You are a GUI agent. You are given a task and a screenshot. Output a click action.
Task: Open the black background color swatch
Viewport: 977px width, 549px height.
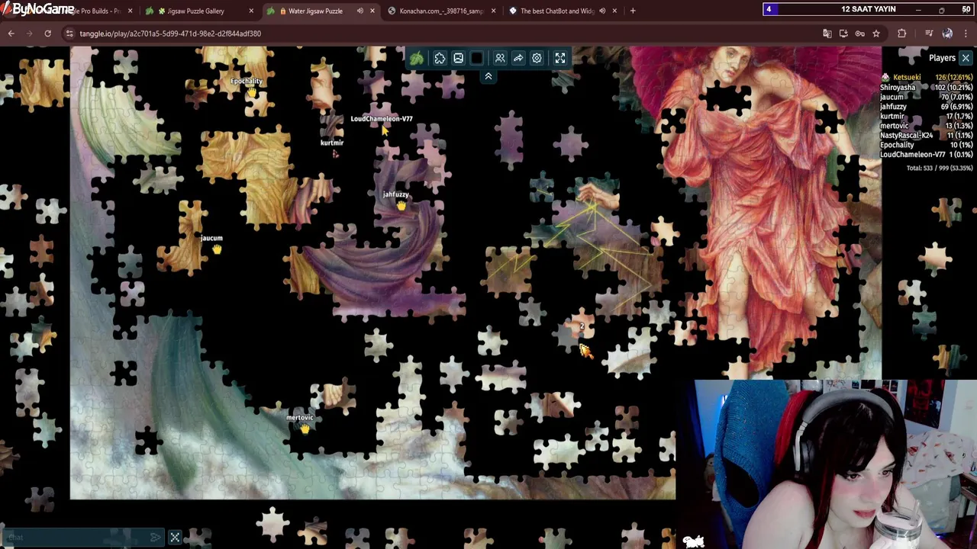point(477,59)
